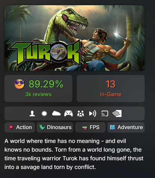
Task: Click the 13 In-Game player count
Action: pyautogui.click(x=111, y=88)
